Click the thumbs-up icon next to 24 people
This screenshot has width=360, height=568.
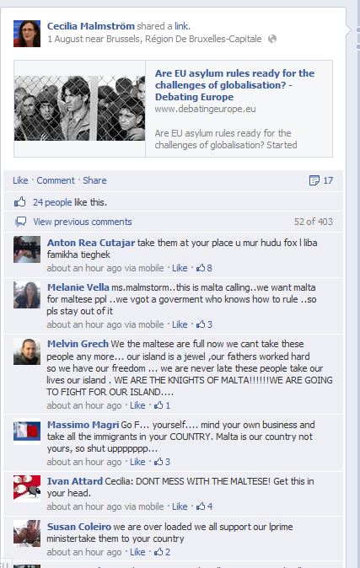[20, 201]
